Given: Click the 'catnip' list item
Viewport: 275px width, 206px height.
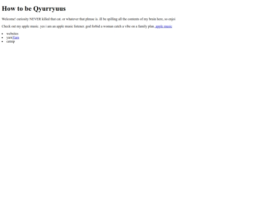Looking at the screenshot, I should 11,42.
